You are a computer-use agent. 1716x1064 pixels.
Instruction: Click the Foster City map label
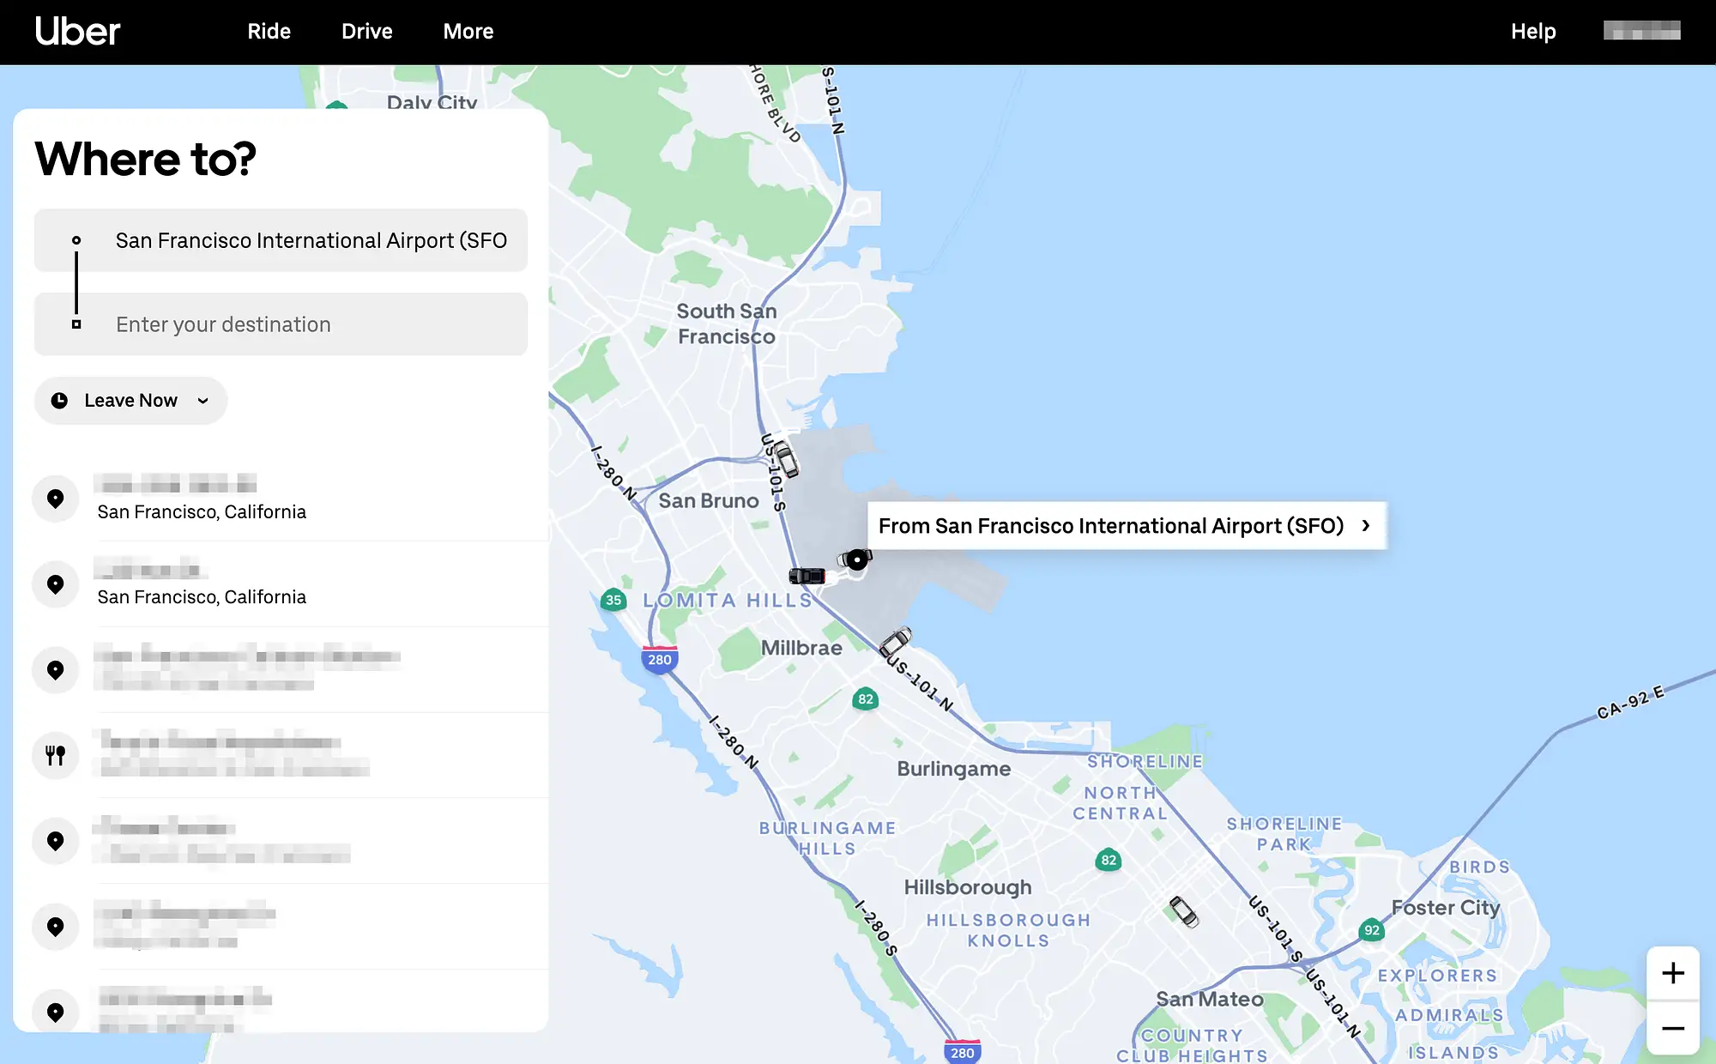1446,908
